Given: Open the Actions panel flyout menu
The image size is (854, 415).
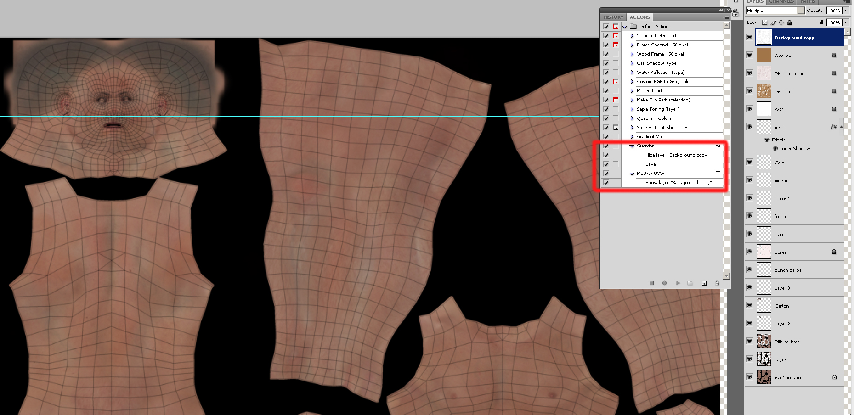Looking at the screenshot, I should click(x=726, y=17).
